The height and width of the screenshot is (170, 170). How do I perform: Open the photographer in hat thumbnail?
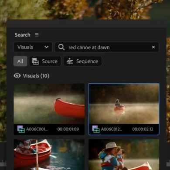pyautogui.click(x=124, y=154)
